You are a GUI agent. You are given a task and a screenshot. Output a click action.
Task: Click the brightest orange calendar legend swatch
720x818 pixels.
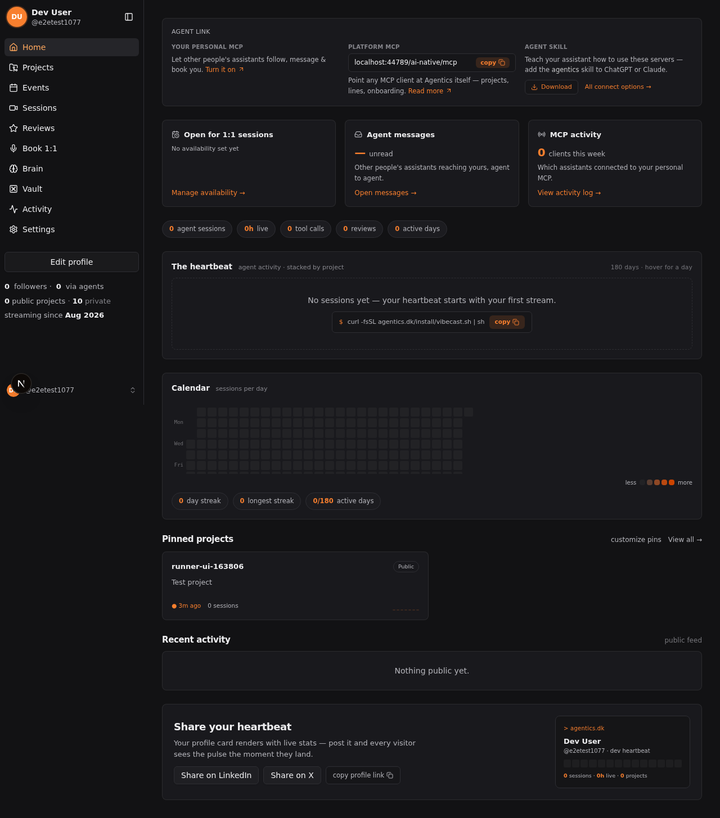pos(672,482)
